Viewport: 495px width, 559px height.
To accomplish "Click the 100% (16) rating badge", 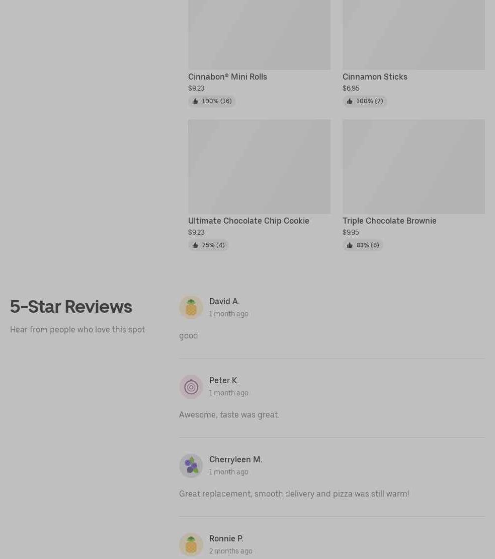I will (x=212, y=101).
